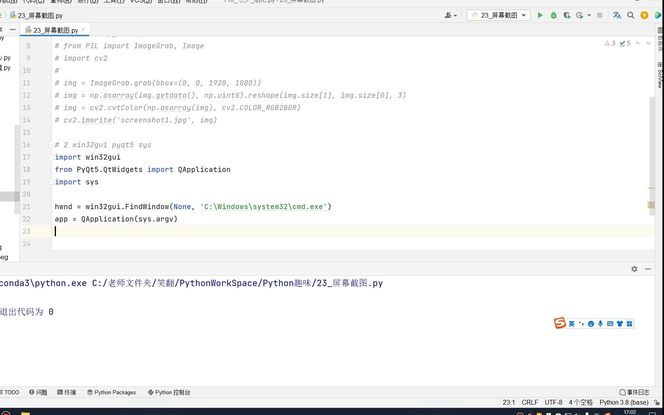The height and width of the screenshot is (415, 664).
Task: Open the 问题 (Problems) tool window
Action: tap(38, 392)
